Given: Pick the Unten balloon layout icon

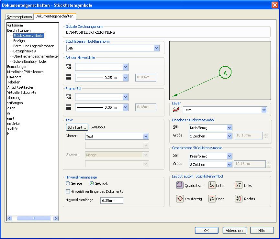Looking at the screenshot, I should point(212,185).
